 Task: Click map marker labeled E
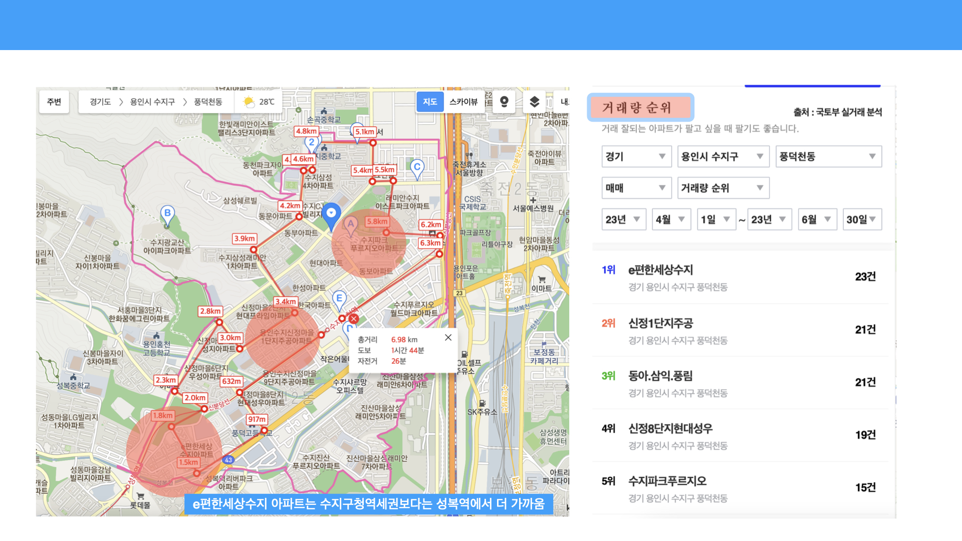[x=339, y=299]
